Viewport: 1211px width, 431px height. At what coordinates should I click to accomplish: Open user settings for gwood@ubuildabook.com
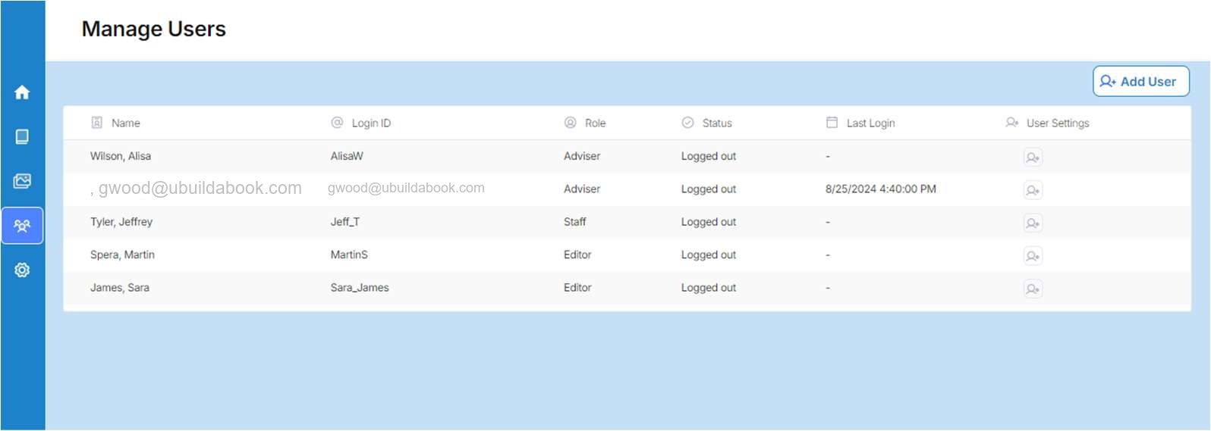pos(1032,190)
